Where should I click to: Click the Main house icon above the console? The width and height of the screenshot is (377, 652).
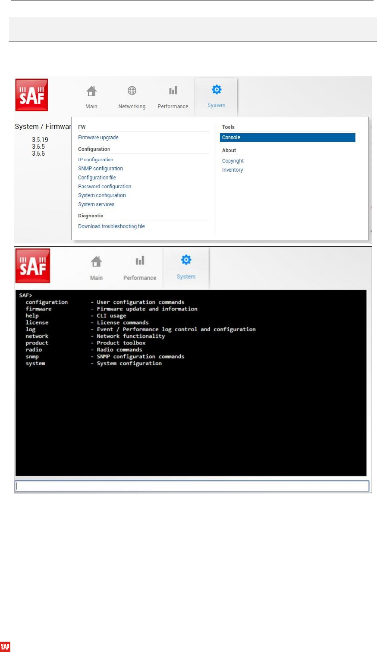tap(97, 262)
